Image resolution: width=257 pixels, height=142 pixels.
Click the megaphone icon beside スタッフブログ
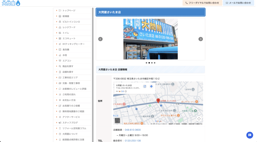click(60, 122)
